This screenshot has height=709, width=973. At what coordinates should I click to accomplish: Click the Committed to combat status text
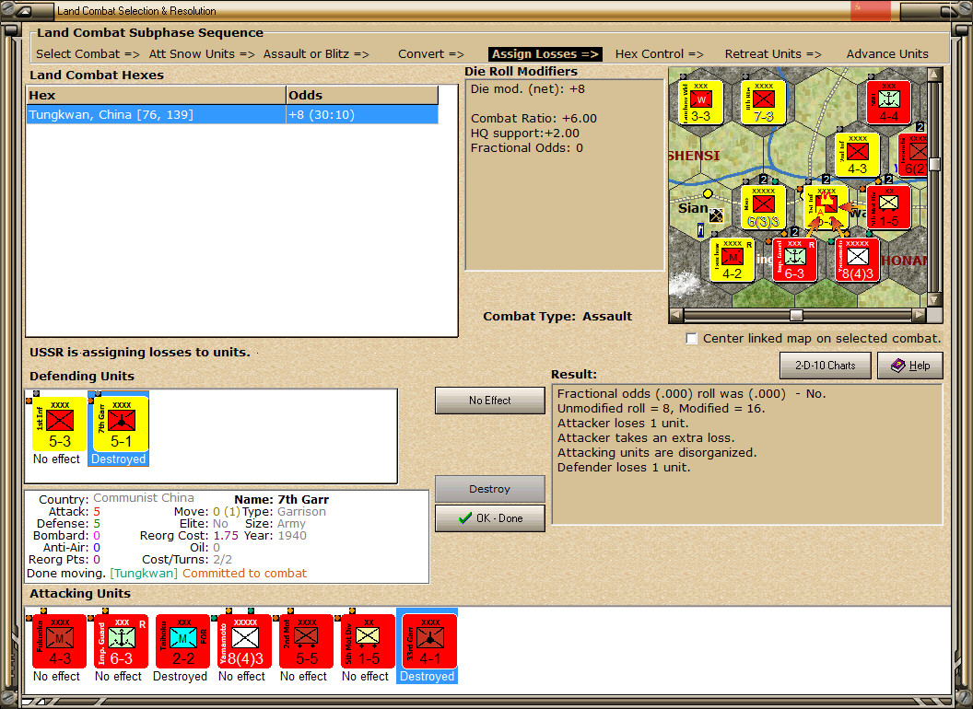point(244,573)
